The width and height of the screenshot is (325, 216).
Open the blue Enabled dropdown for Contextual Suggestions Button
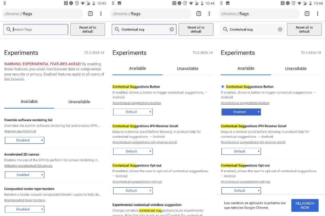click(241, 112)
